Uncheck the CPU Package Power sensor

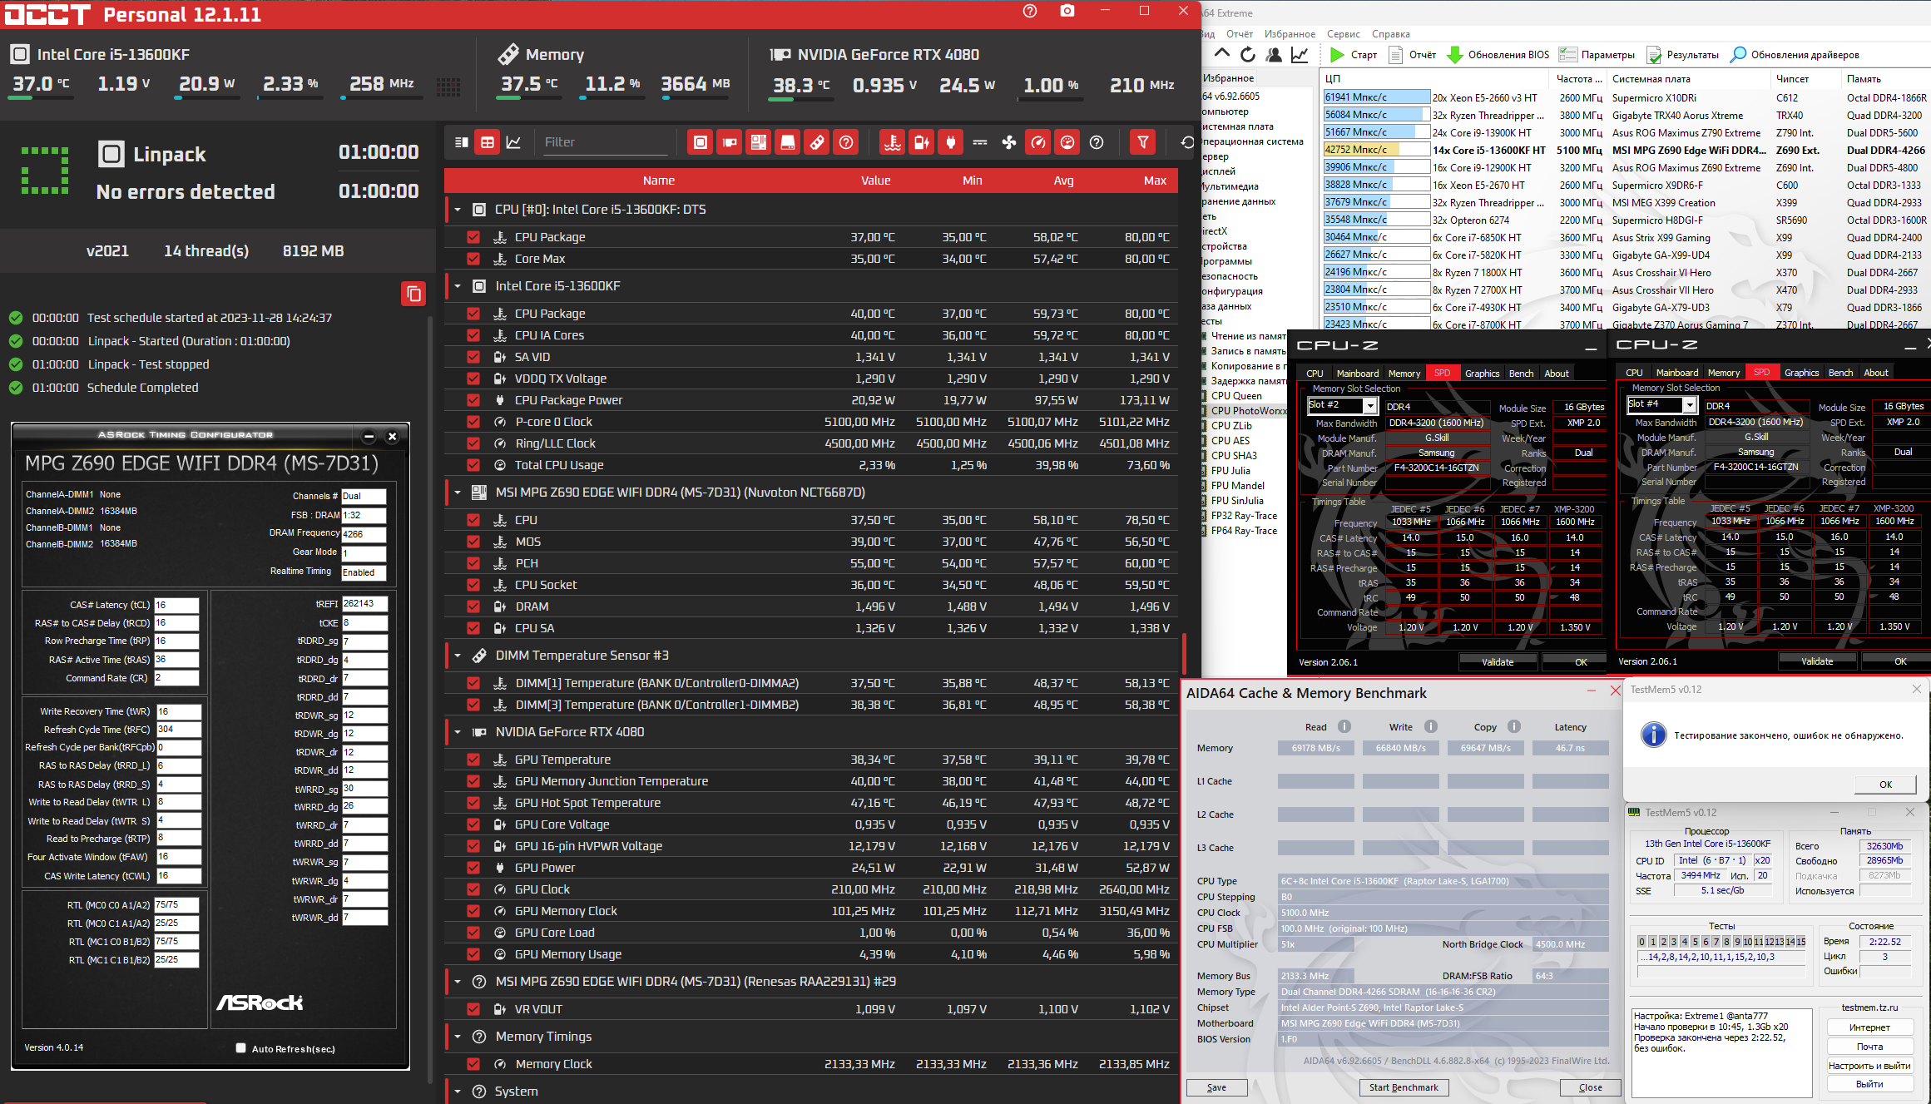tap(473, 400)
